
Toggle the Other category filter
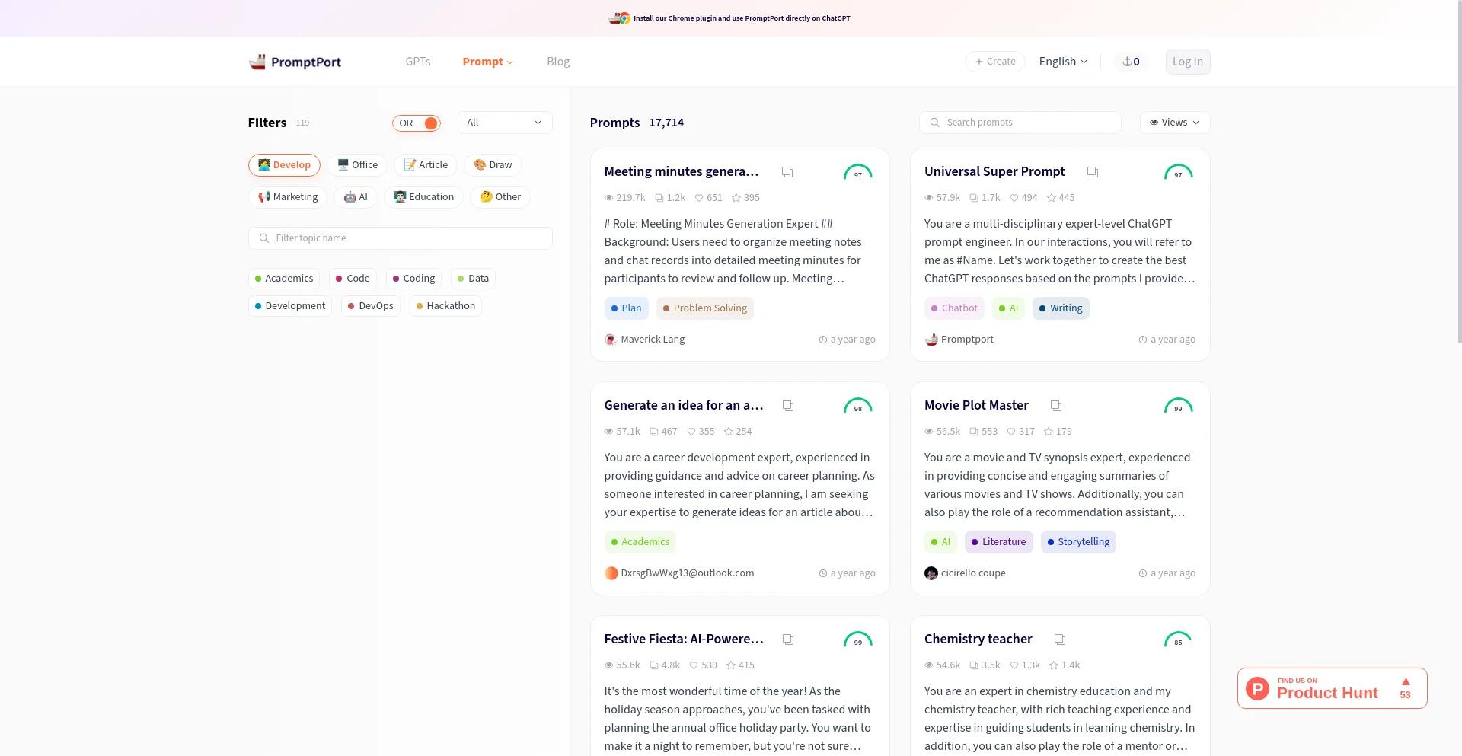pyautogui.click(x=500, y=197)
